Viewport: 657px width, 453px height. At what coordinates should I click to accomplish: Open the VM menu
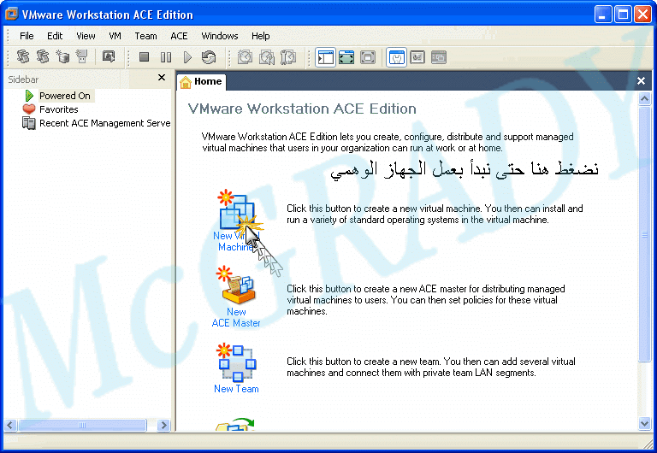(x=115, y=36)
